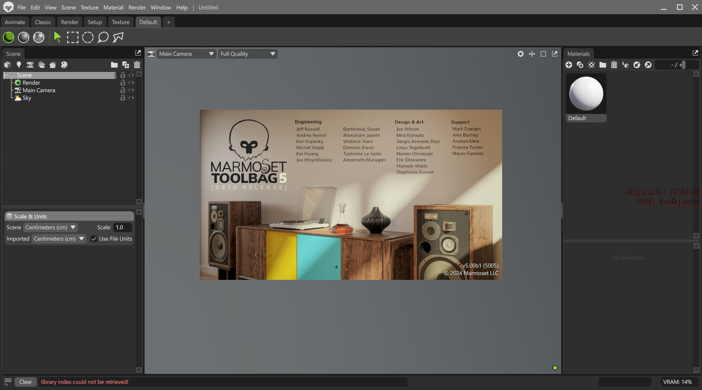Open the Material menu
This screenshot has height=390, width=702.
[x=113, y=8]
